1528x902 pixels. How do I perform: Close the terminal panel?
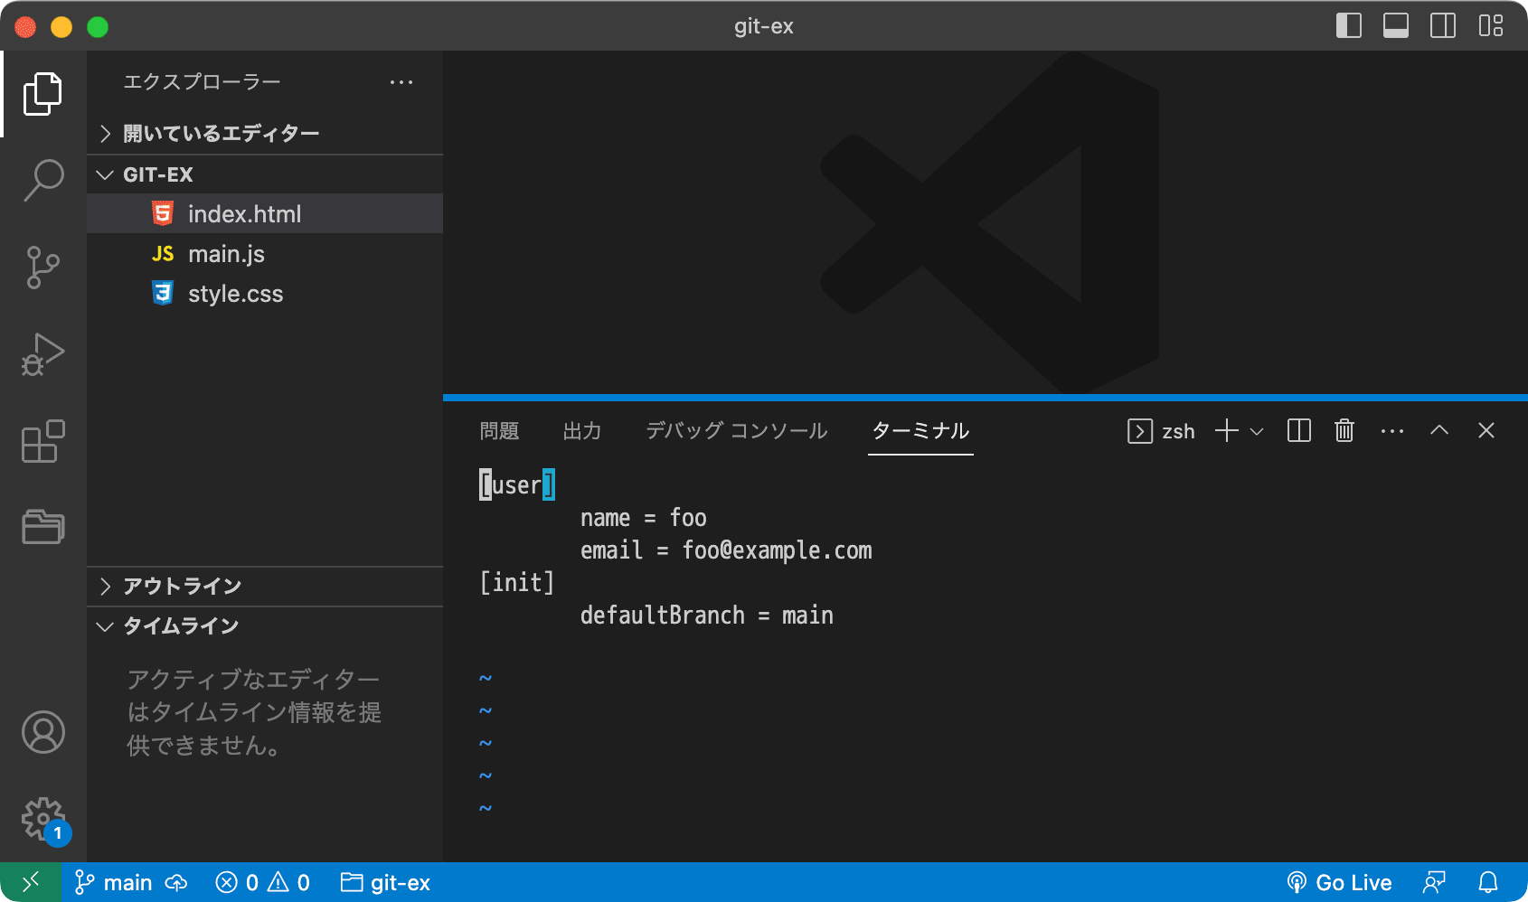tap(1486, 430)
